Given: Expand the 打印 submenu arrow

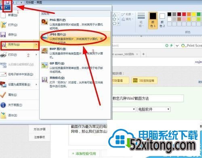Looking at the screenshot, I should (36, 55).
